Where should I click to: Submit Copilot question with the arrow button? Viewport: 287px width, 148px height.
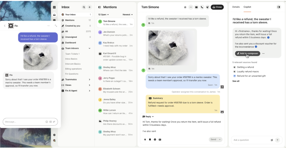(277, 140)
